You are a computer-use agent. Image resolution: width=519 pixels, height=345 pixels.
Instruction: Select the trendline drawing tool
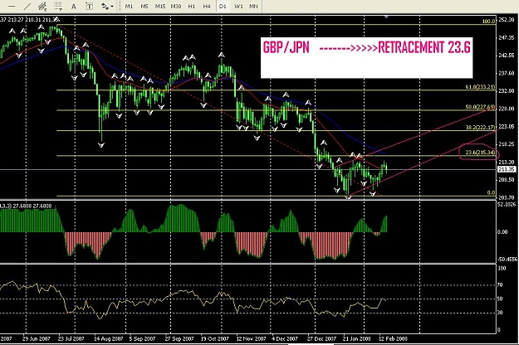point(27,7)
